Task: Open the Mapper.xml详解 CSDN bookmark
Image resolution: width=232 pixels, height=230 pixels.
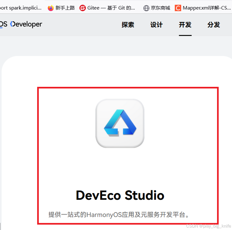Action: (x=203, y=8)
